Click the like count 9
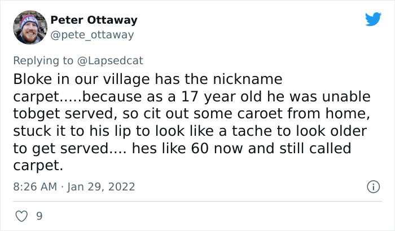This screenshot has width=395, height=231. tap(39, 216)
